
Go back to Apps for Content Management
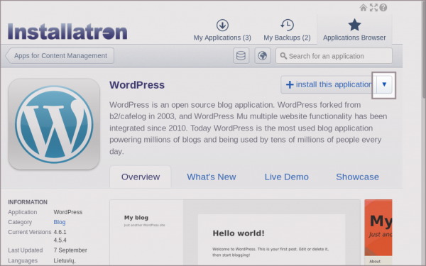click(x=60, y=55)
